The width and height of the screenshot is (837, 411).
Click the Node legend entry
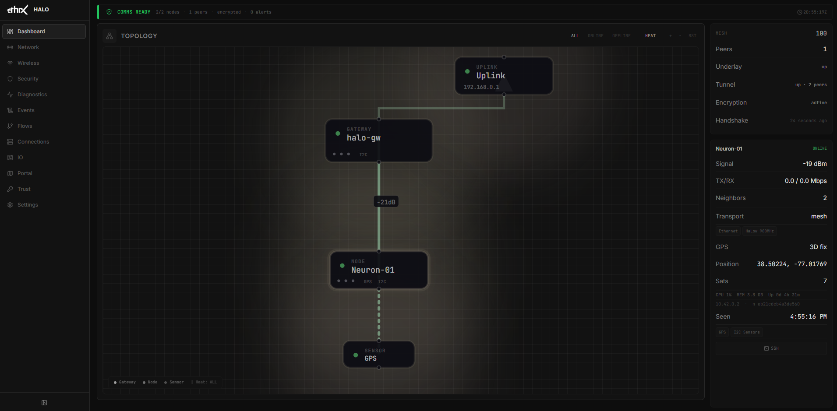(x=150, y=382)
